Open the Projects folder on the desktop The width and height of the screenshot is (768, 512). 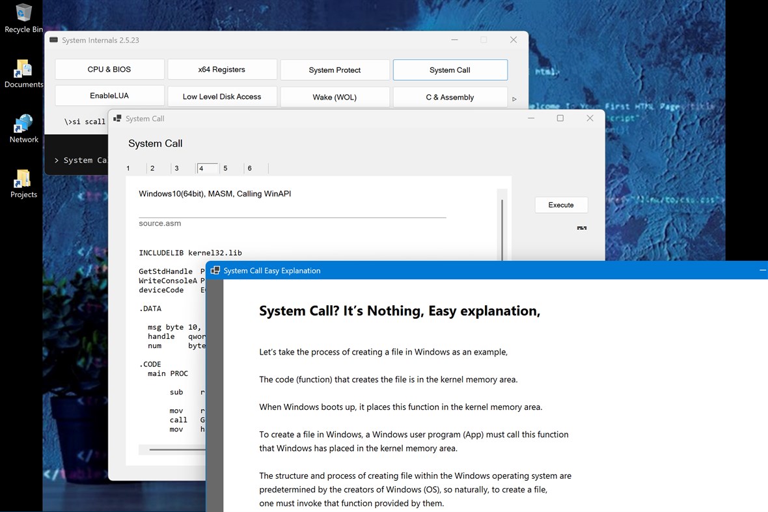tap(23, 179)
